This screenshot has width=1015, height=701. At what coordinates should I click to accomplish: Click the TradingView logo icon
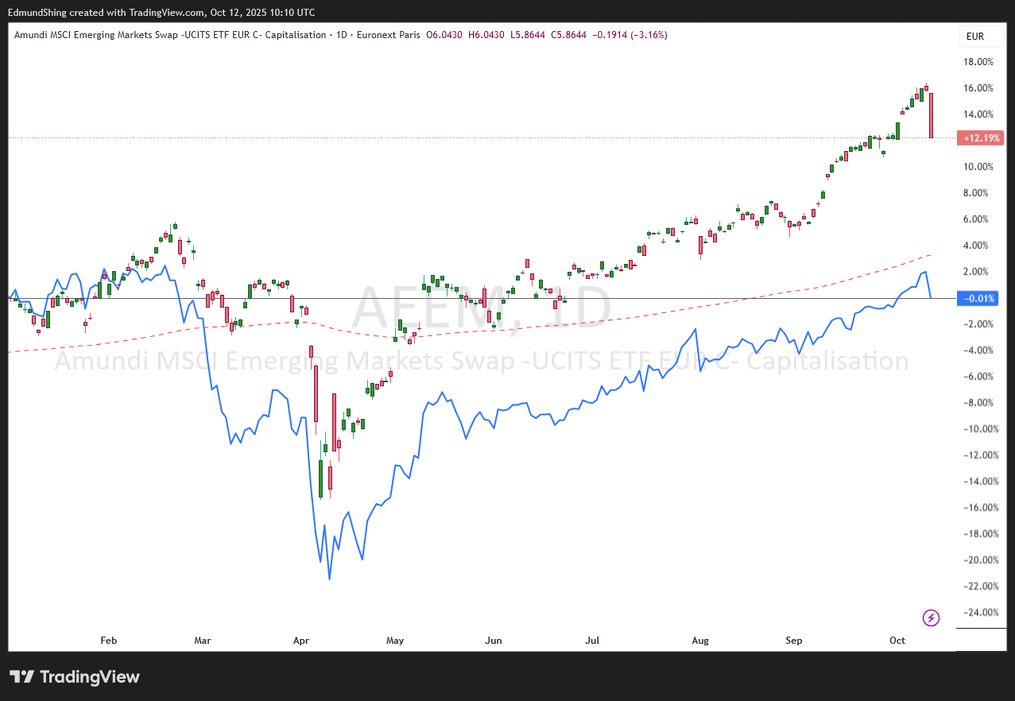(22, 677)
